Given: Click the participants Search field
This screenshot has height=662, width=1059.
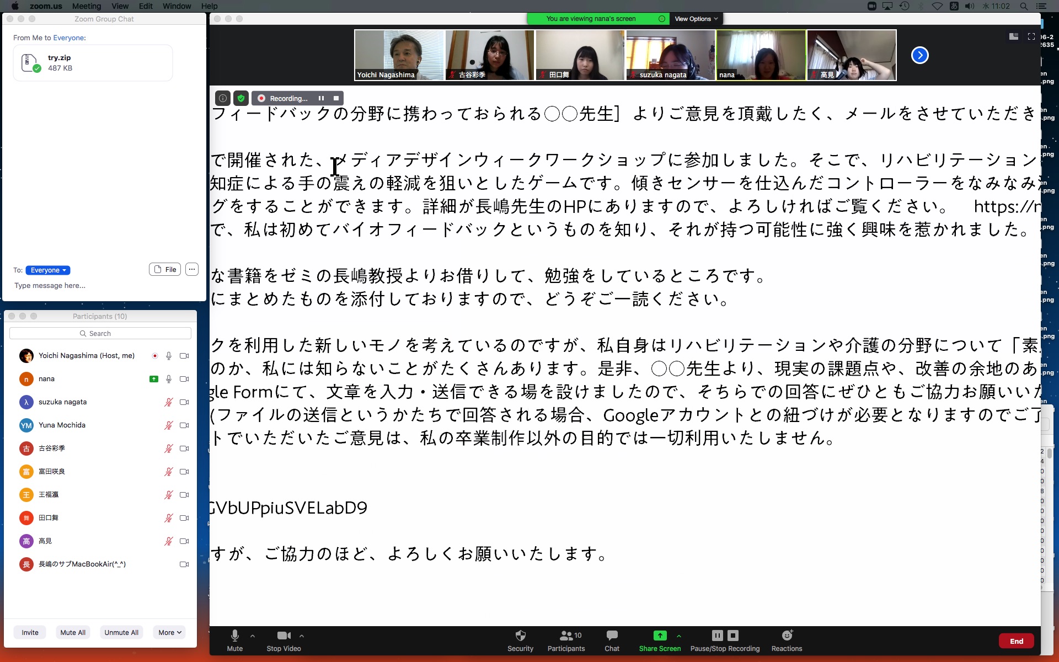Looking at the screenshot, I should coord(100,333).
